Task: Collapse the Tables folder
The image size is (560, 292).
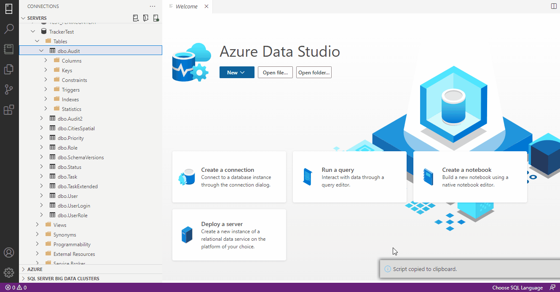Action: (37, 41)
